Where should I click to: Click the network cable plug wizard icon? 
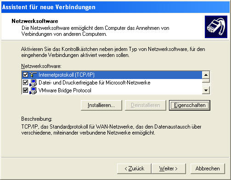point(216,27)
